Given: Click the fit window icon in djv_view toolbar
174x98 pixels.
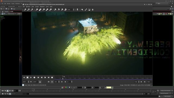Looking at the screenshot, I should 47,10.
